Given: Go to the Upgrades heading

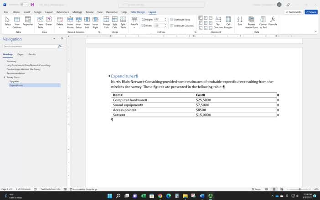Looking at the screenshot, I should pos(15,81).
